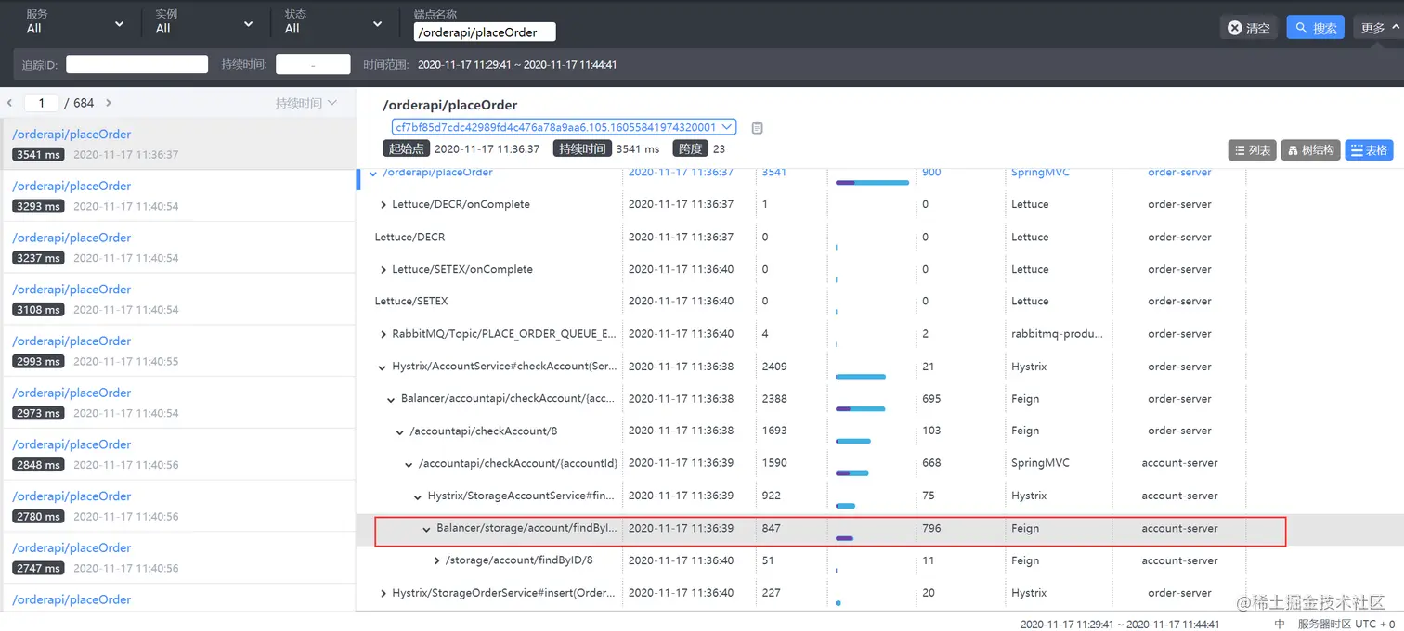This screenshot has height=631, width=1404.
Task: Open the 服务 All dropdown
Action: coord(75,22)
